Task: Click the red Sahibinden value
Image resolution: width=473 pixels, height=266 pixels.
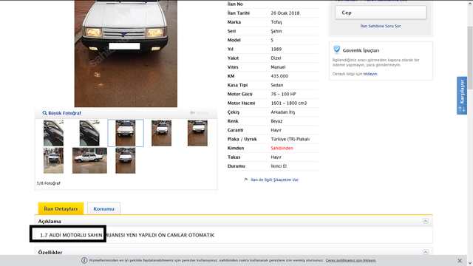Action: coord(282,148)
